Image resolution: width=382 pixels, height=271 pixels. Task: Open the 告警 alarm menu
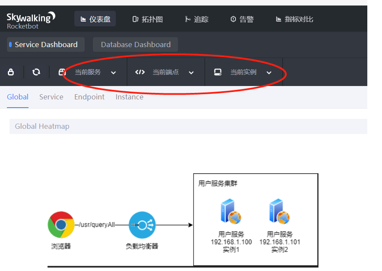click(x=242, y=19)
